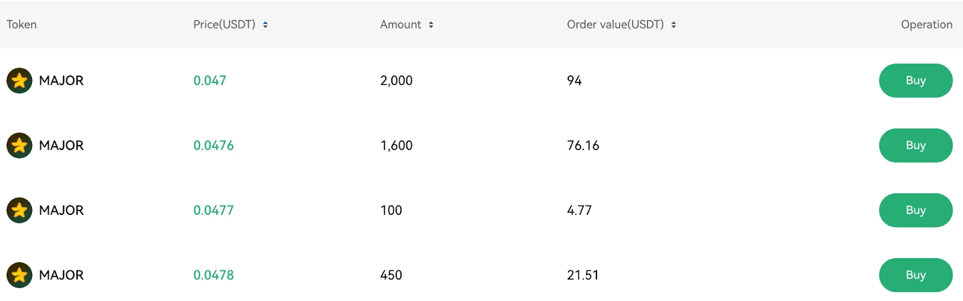Click the Token column header
This screenshot has height=301, width=963.
(22, 25)
